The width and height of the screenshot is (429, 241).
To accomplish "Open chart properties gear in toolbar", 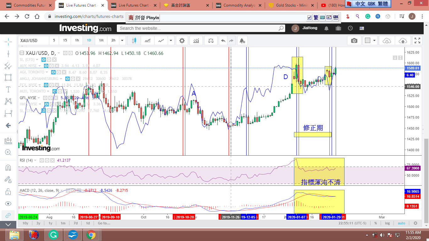I will click(182, 40).
